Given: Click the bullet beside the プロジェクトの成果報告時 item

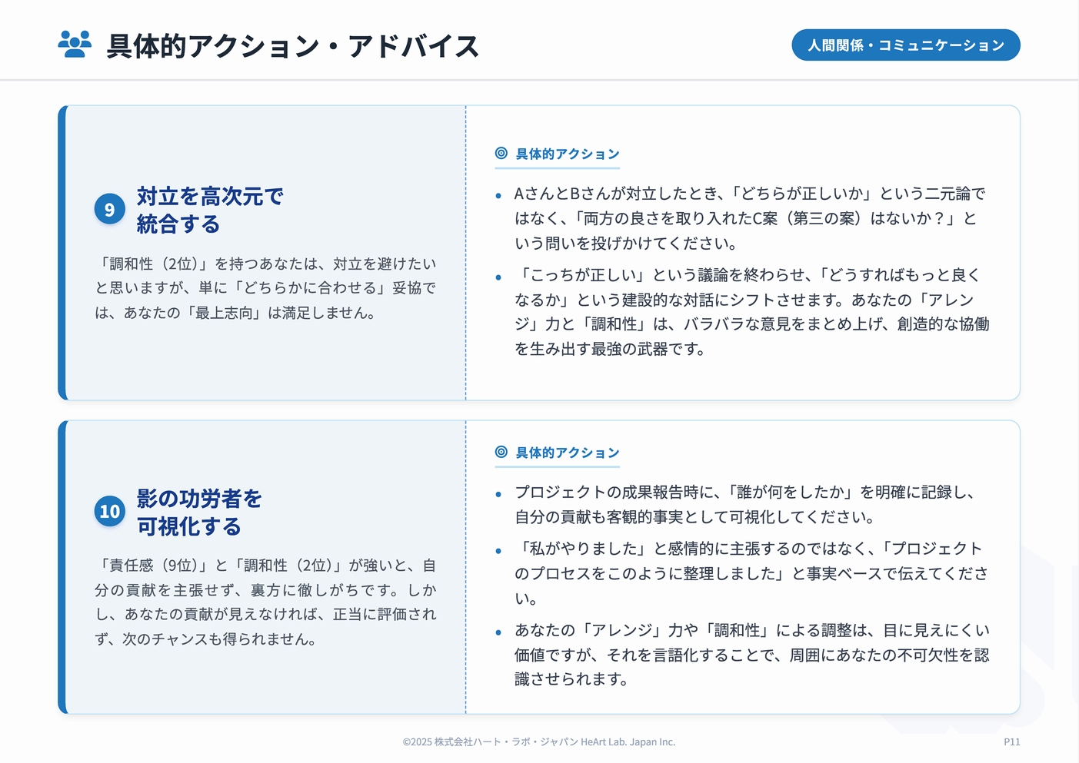Looking at the screenshot, I should pos(499,495).
